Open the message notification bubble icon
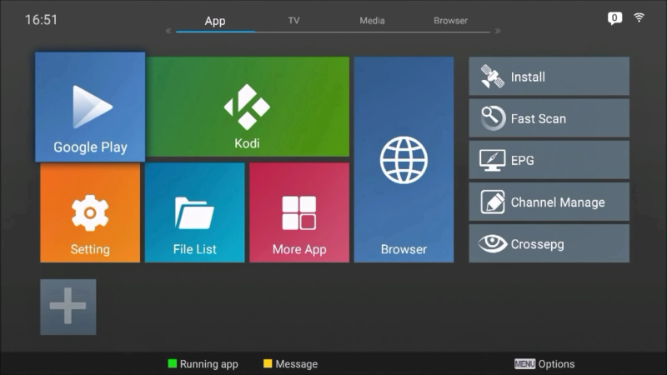Image resolution: width=667 pixels, height=375 pixels. tap(614, 18)
